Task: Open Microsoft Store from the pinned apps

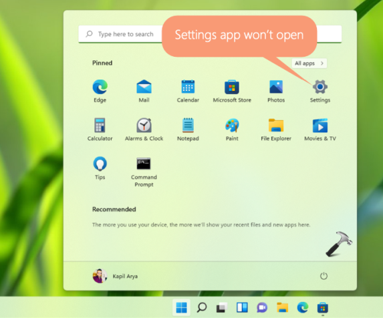Action: tap(232, 91)
